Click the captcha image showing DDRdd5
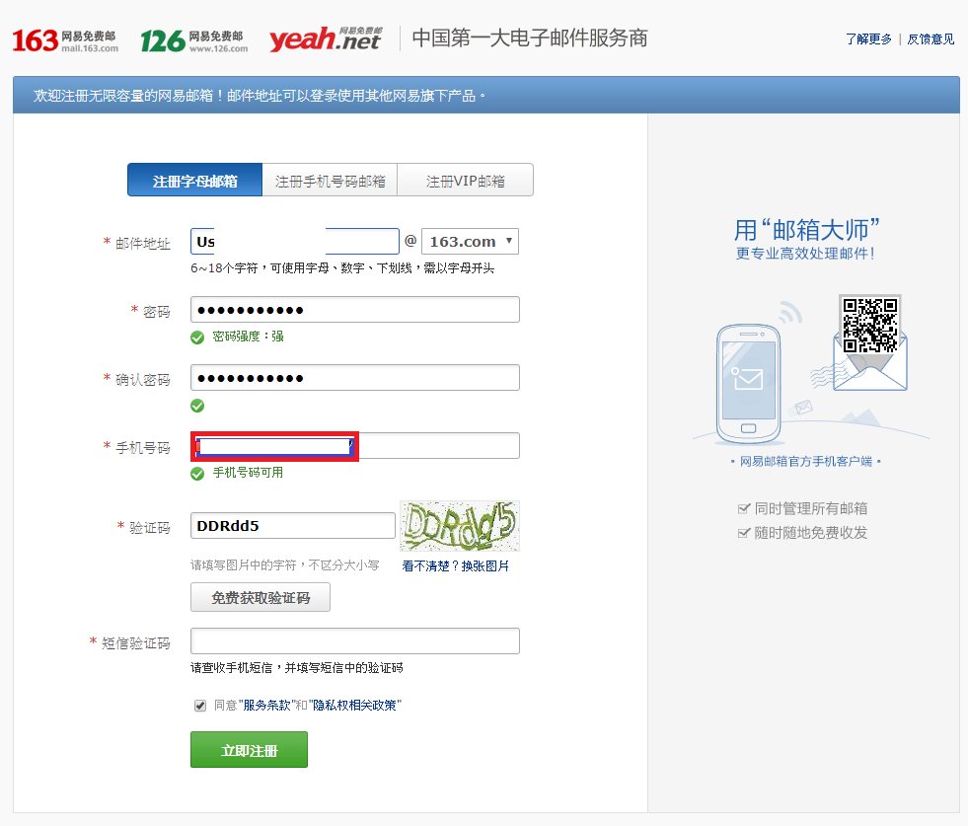968x826 pixels. coord(459,525)
